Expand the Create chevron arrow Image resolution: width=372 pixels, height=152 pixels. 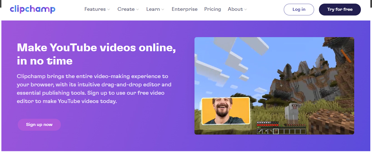coord(138,10)
